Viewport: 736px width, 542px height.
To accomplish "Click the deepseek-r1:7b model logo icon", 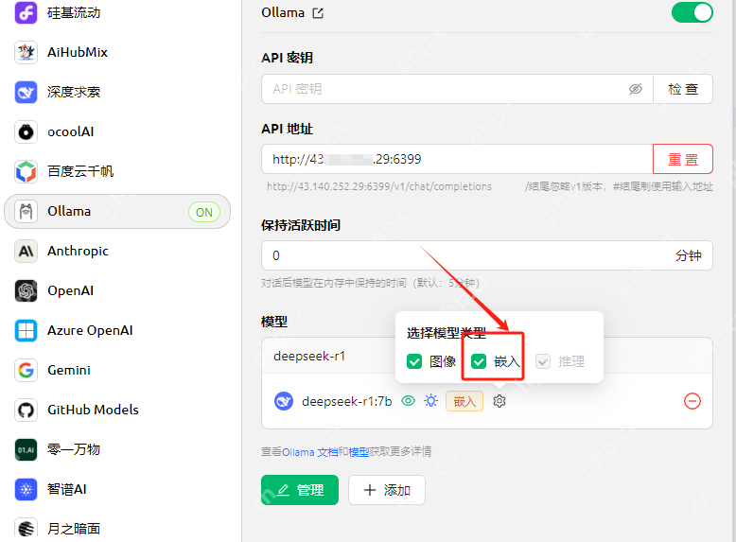I will click(284, 401).
